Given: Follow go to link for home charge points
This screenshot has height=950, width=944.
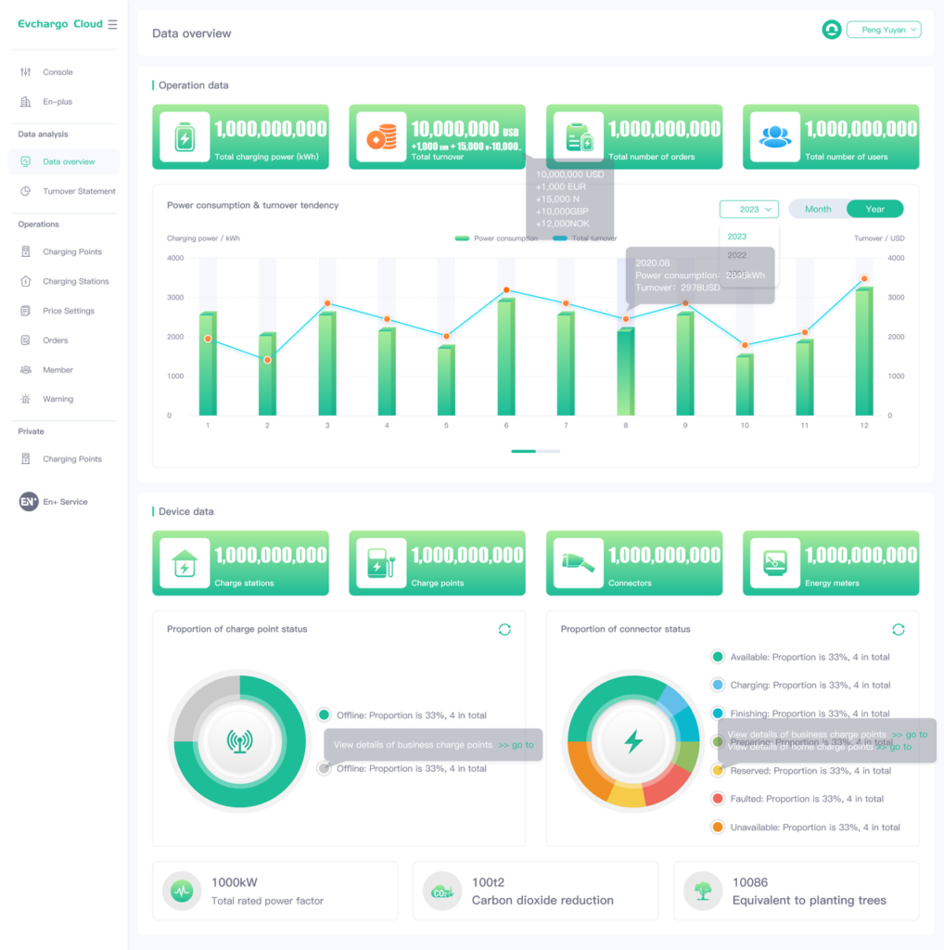Looking at the screenshot, I should pyautogui.click(x=894, y=747).
